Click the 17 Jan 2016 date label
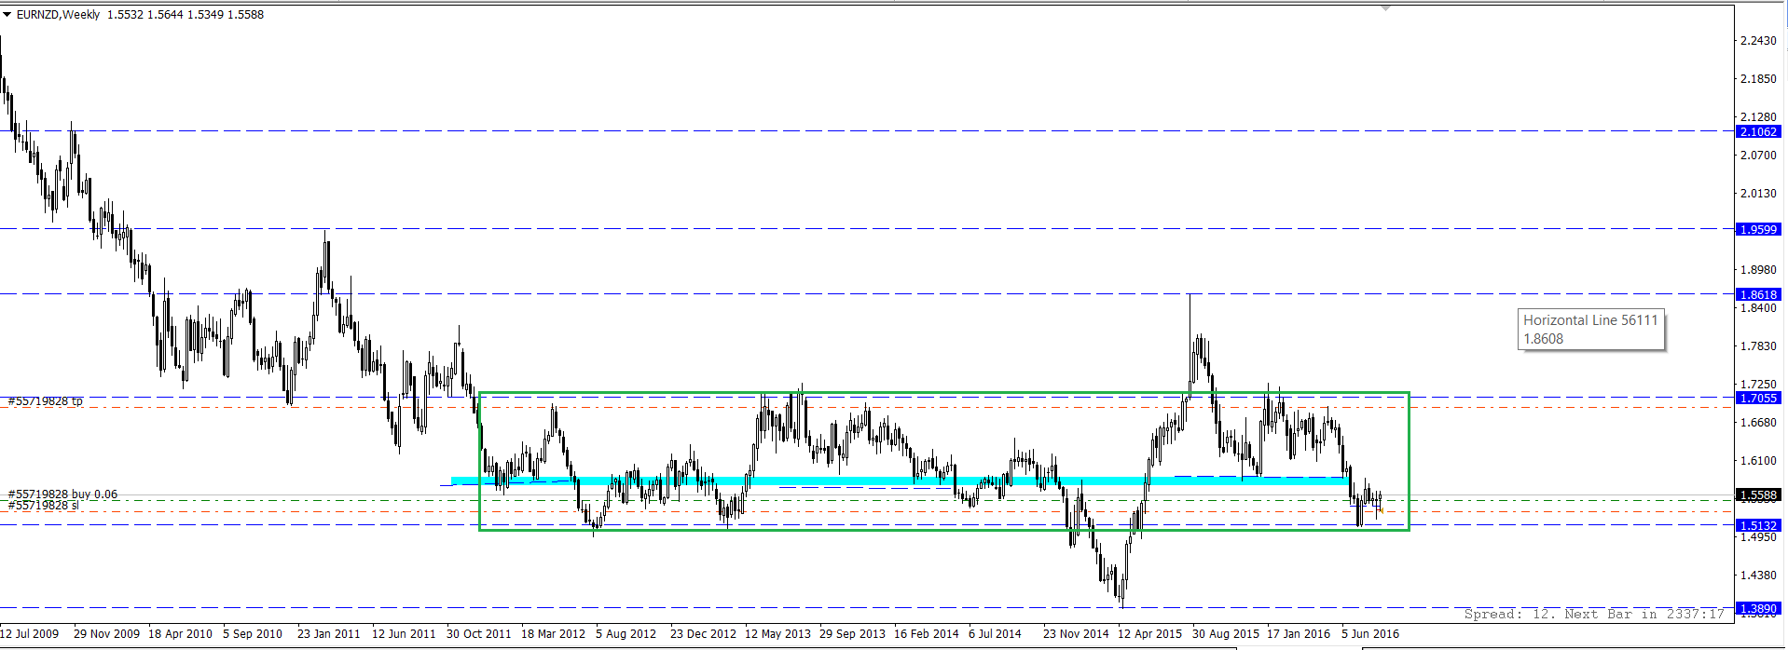 click(x=1299, y=634)
